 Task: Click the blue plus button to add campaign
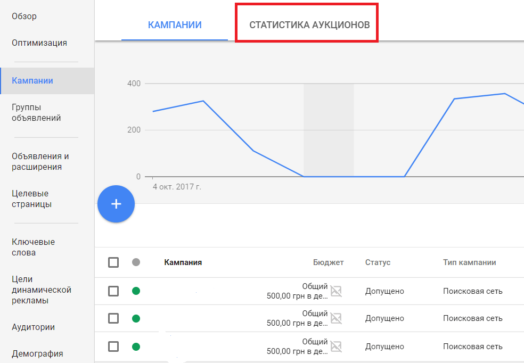[116, 204]
